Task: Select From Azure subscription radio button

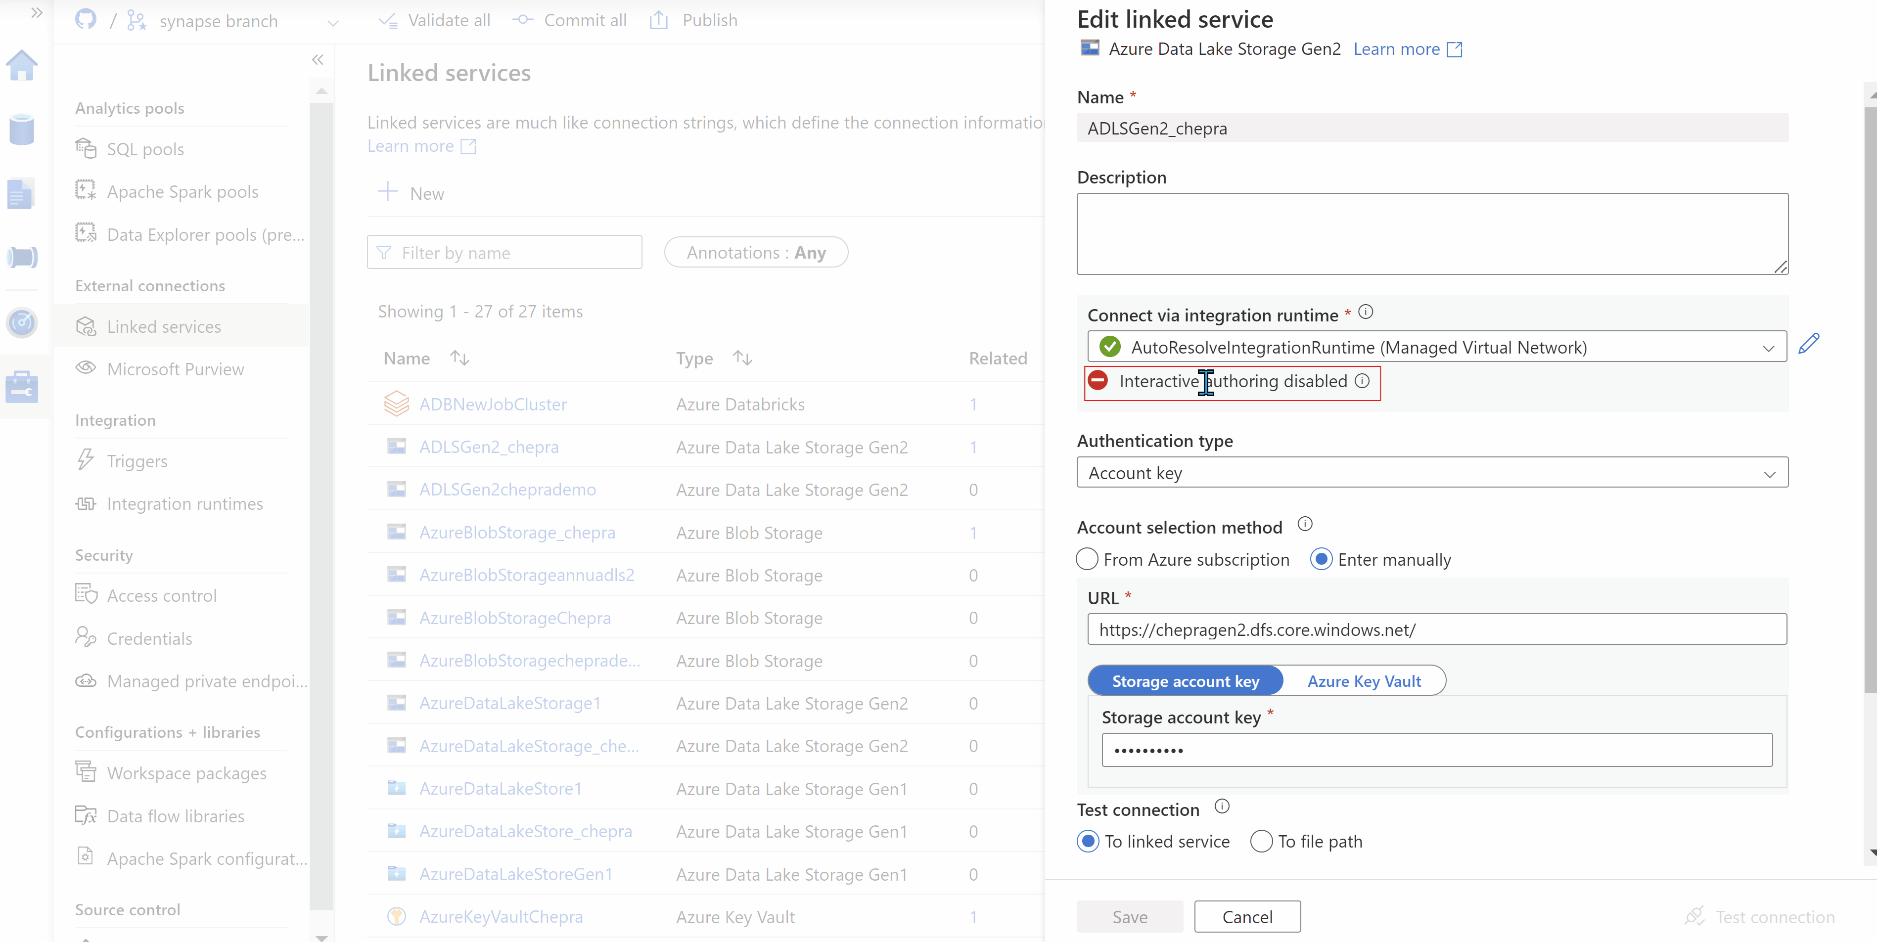Action: (1087, 560)
